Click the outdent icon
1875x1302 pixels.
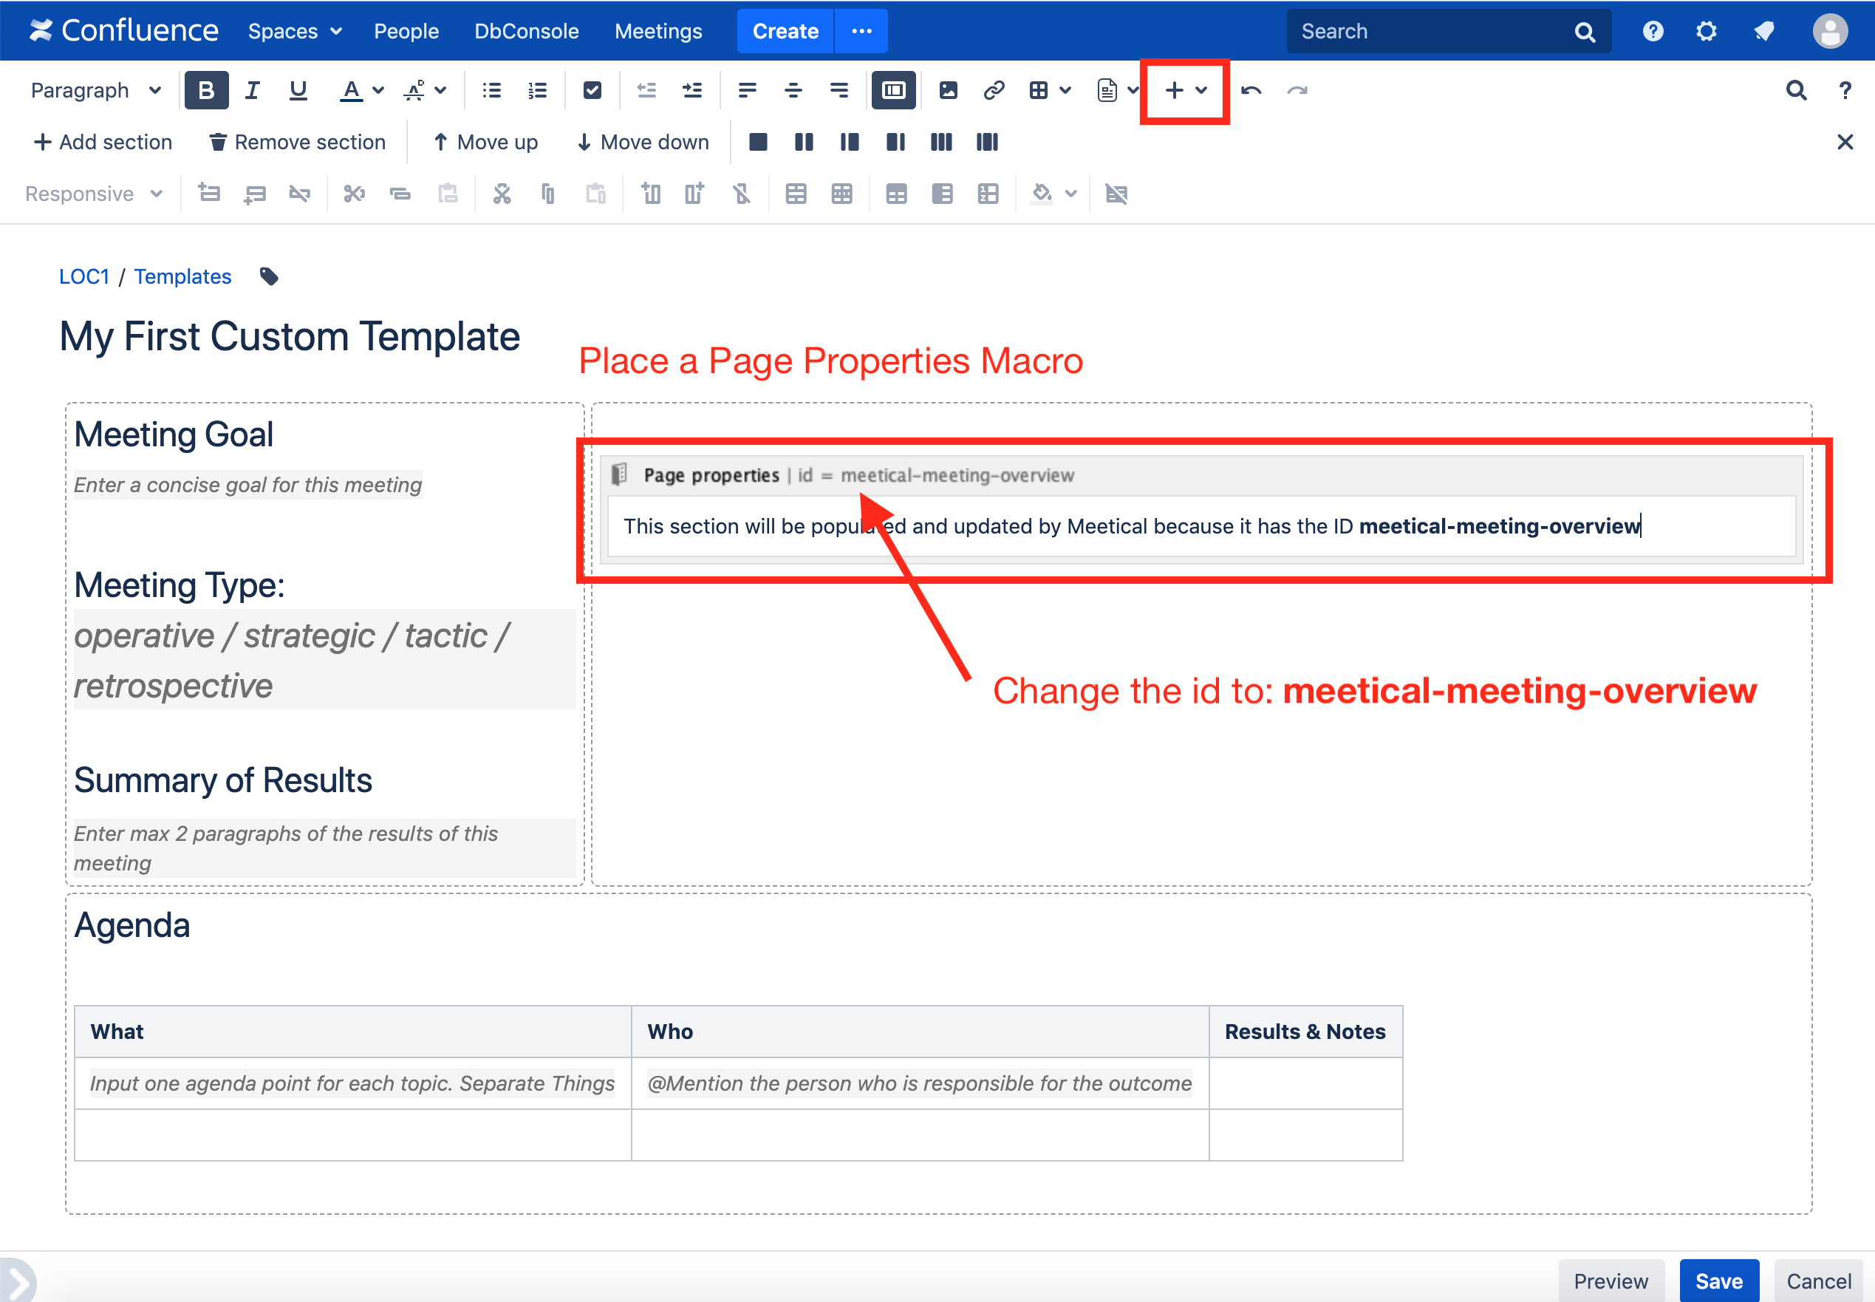click(x=646, y=89)
